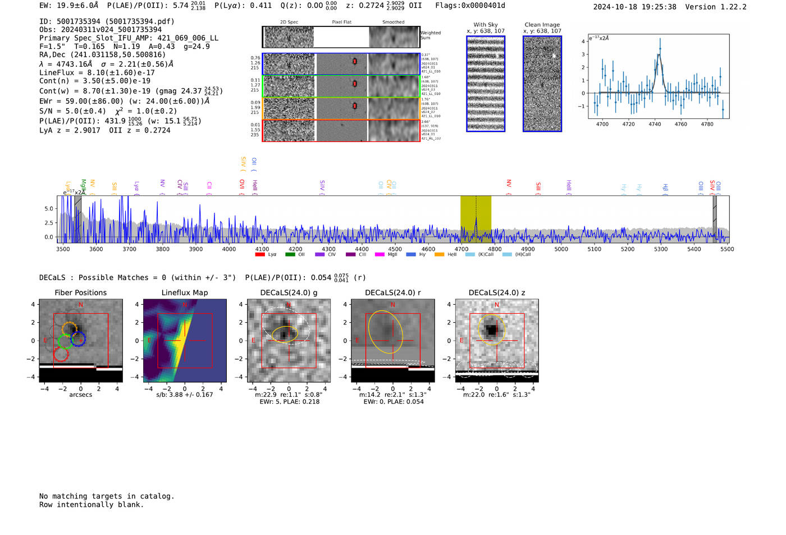
Task: Click the blue dashed fiber circle
Action: tap(78, 339)
